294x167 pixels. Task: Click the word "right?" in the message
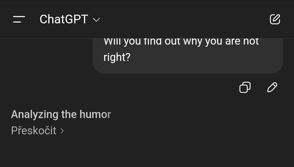pyautogui.click(x=117, y=57)
